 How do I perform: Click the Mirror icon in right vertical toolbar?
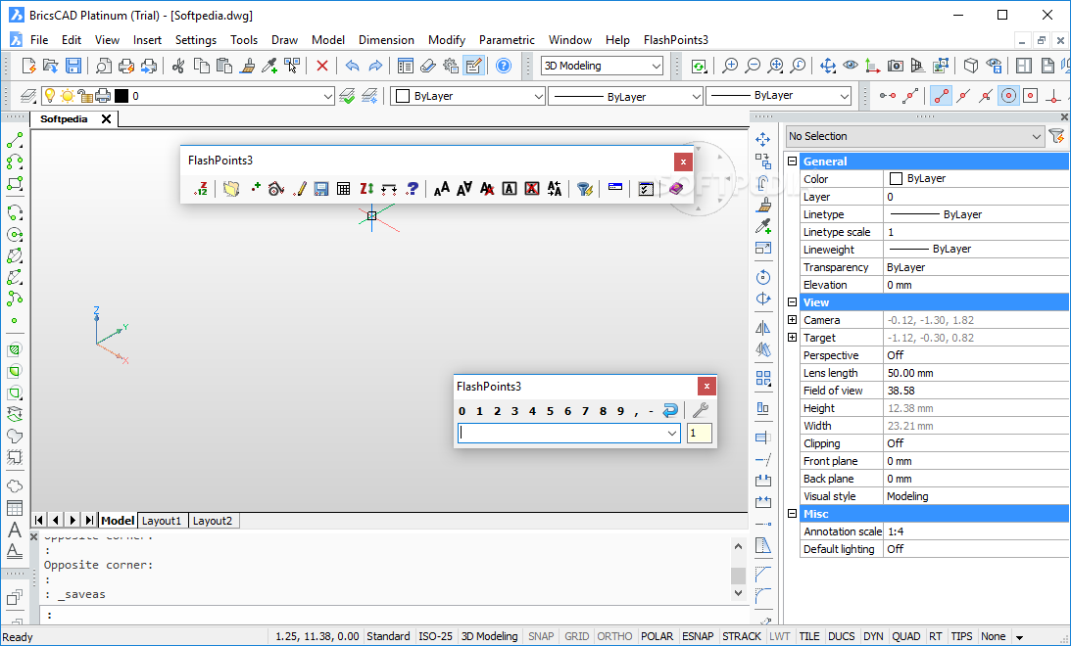pos(763,328)
